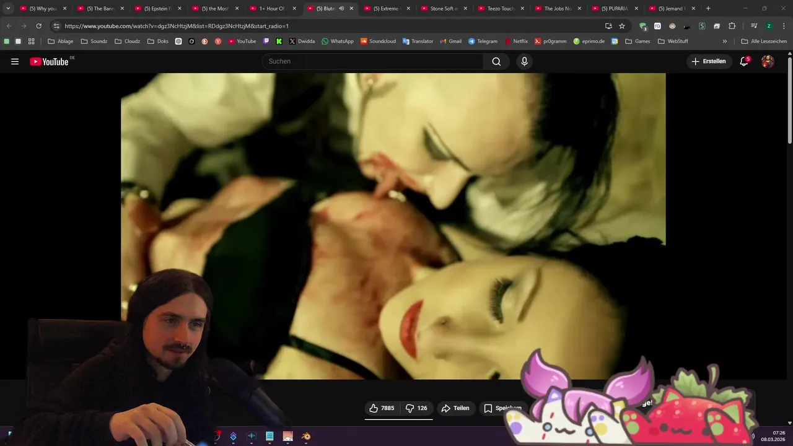Image resolution: width=793 pixels, height=446 pixels.
Task: Switch to '1+ Hour Of' tab
Action: tap(272, 9)
